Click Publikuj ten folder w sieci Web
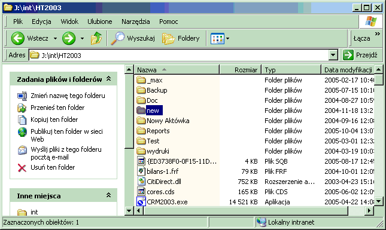Screen dimensions: 386x230 [x=66, y=136]
